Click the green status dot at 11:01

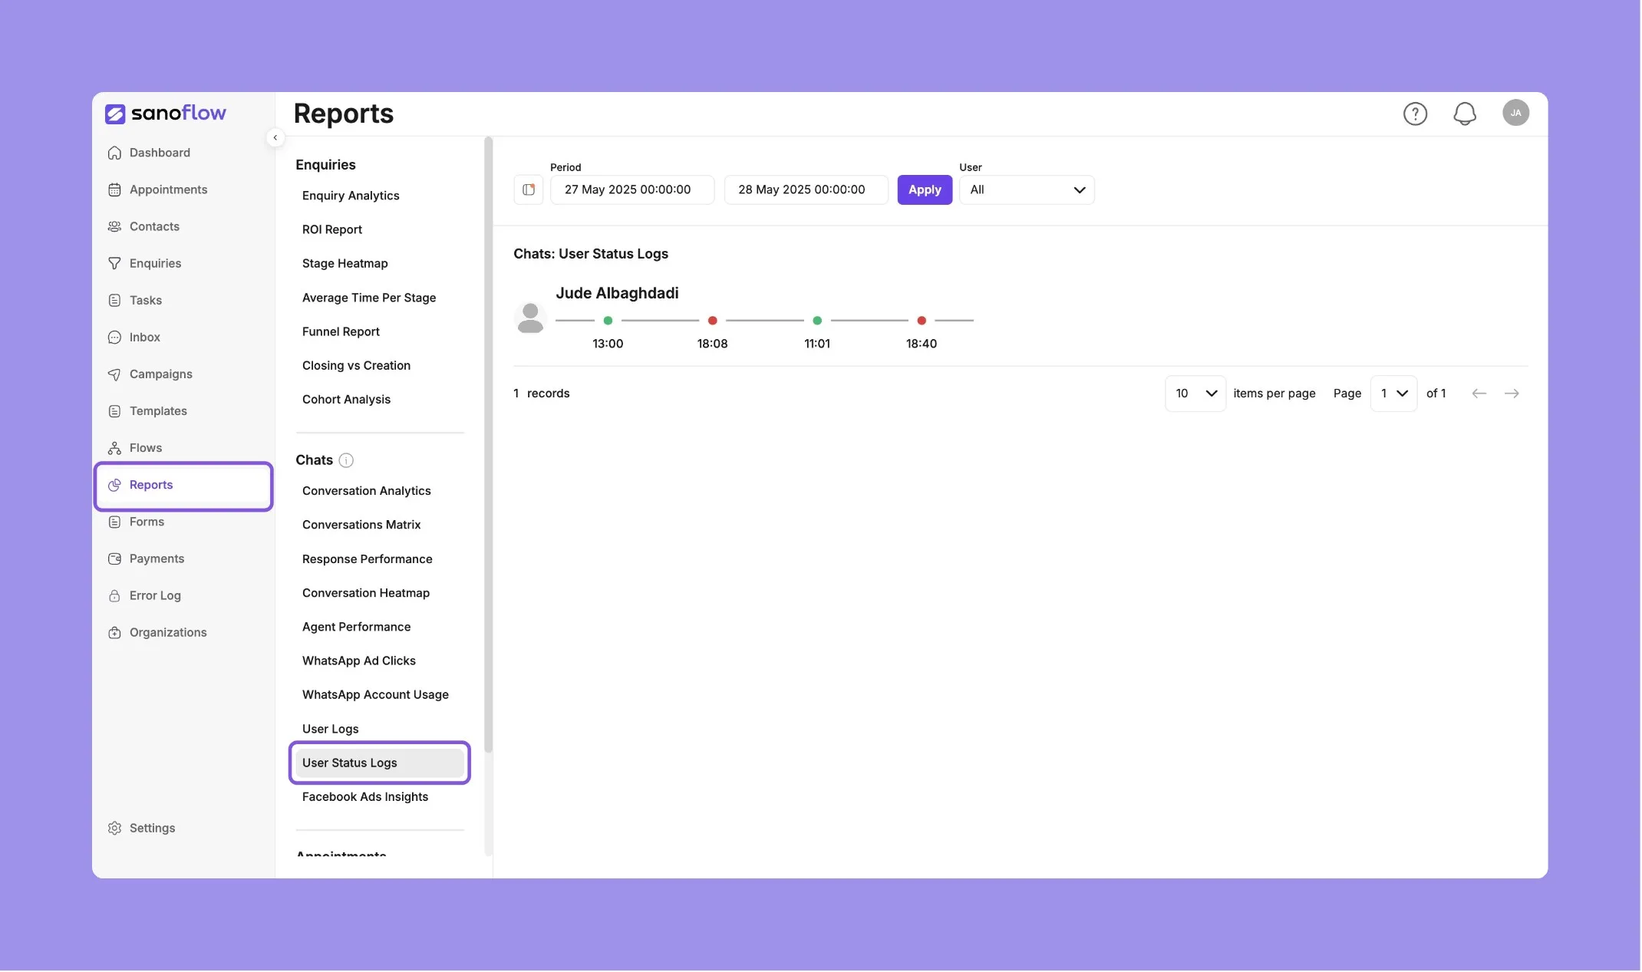[x=817, y=321]
